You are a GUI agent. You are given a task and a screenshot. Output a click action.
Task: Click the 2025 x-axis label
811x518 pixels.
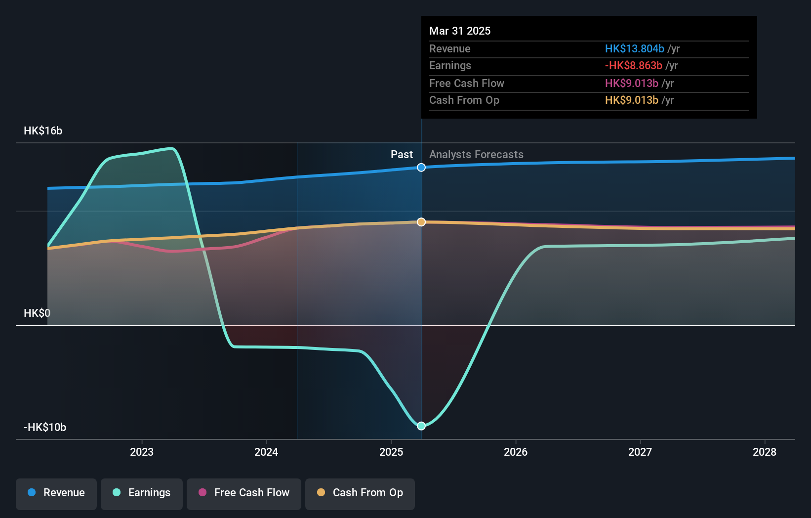pyautogui.click(x=391, y=452)
